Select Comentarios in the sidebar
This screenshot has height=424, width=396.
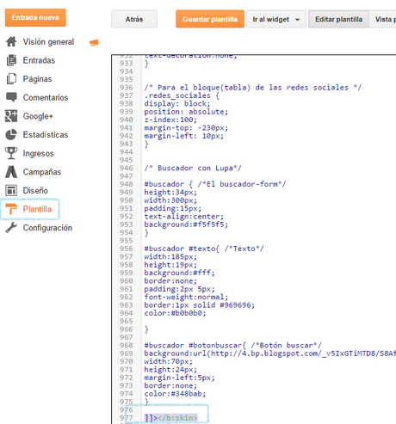click(x=46, y=97)
